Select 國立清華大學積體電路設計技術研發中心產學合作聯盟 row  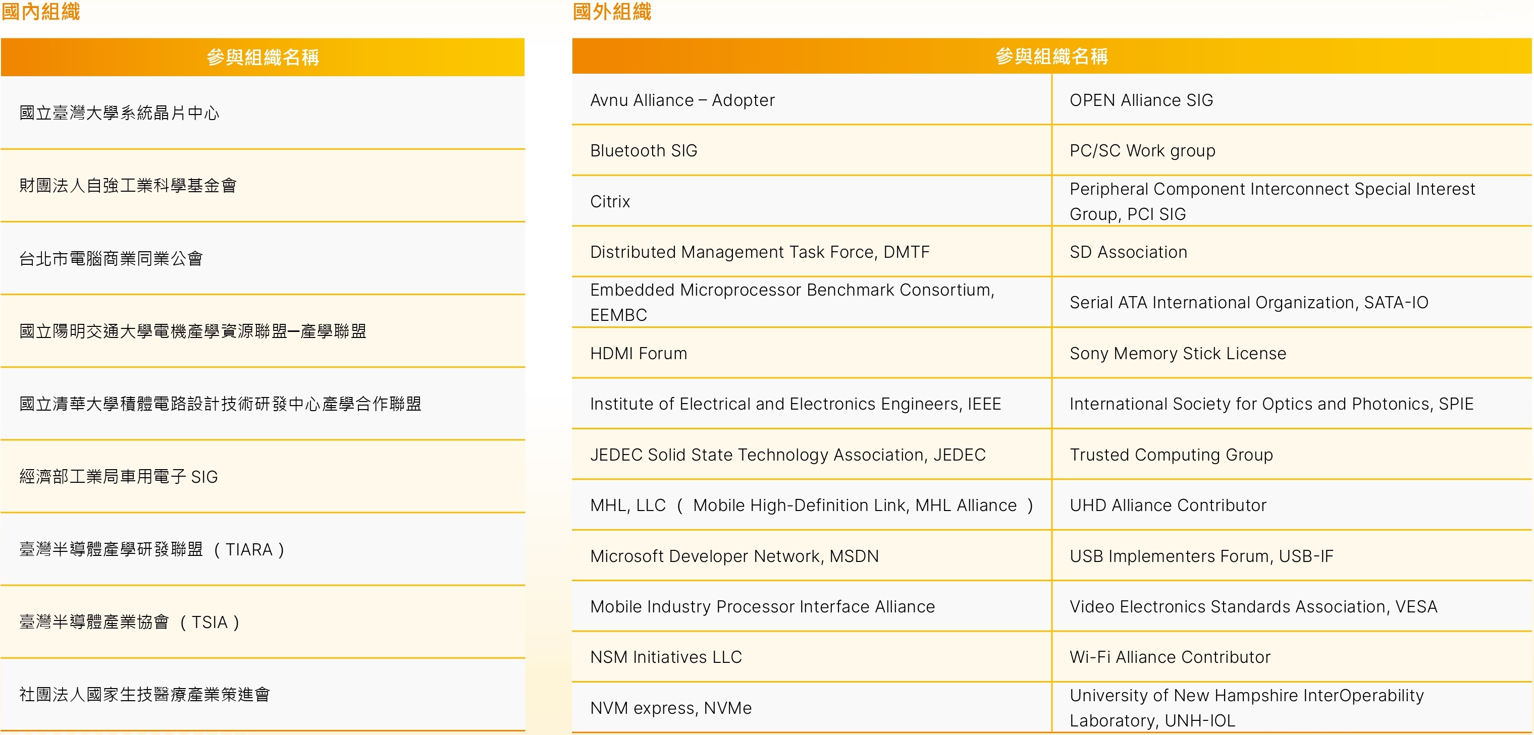point(262,404)
